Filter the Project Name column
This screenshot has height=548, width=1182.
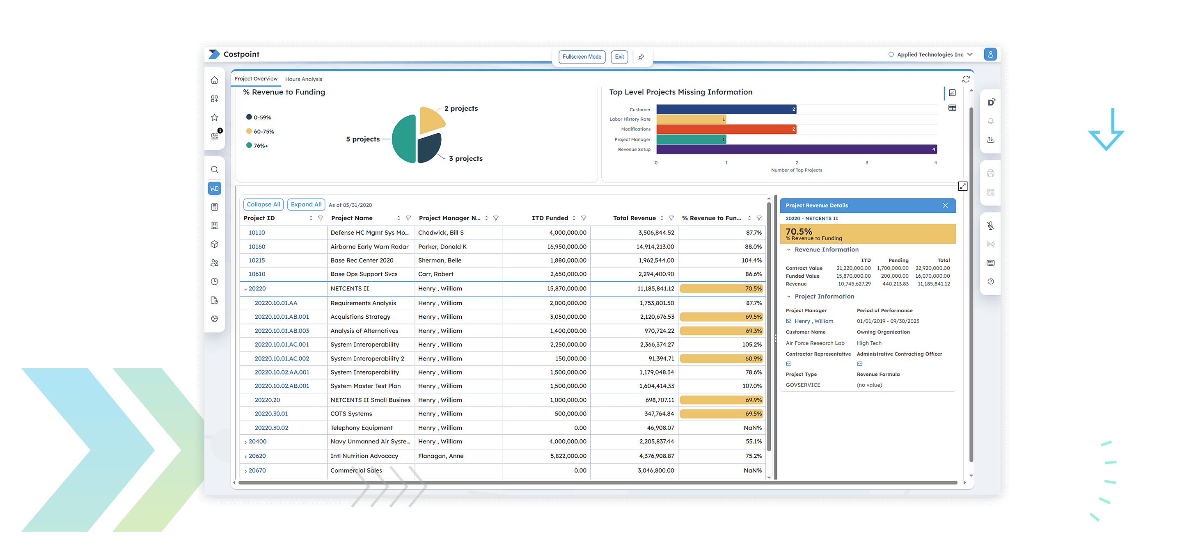408,218
